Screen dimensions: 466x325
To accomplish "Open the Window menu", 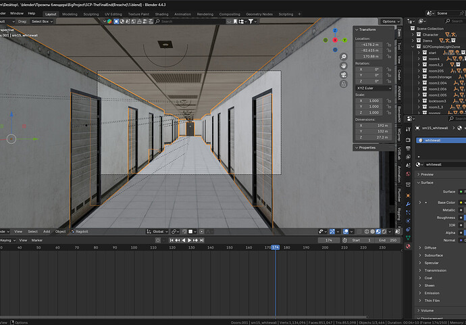I will pos(17,14).
